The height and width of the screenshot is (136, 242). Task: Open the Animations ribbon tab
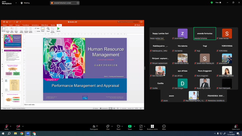(35, 25)
